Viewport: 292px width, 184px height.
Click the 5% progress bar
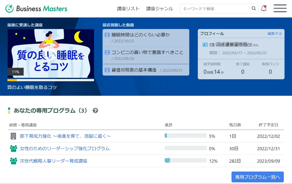pos(186,136)
